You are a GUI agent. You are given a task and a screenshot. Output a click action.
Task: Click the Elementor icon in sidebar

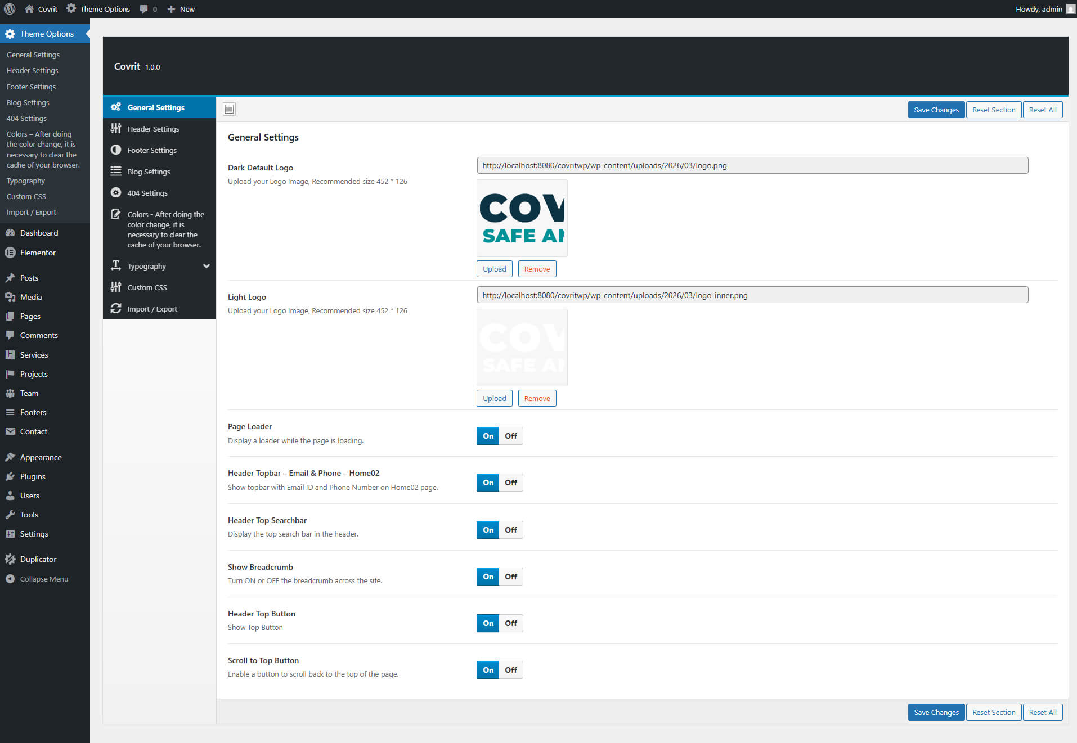(x=10, y=253)
